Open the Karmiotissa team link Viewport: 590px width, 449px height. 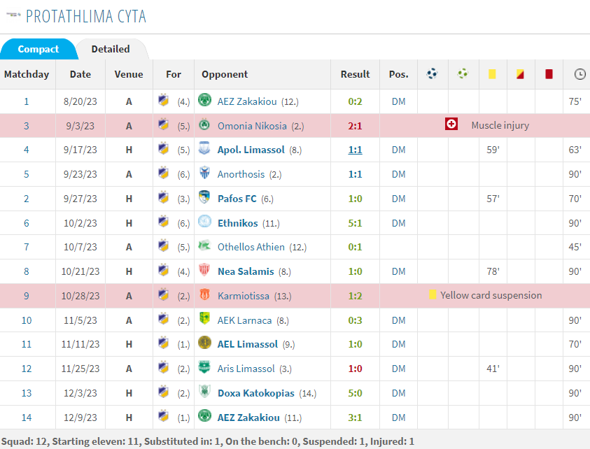244,296
